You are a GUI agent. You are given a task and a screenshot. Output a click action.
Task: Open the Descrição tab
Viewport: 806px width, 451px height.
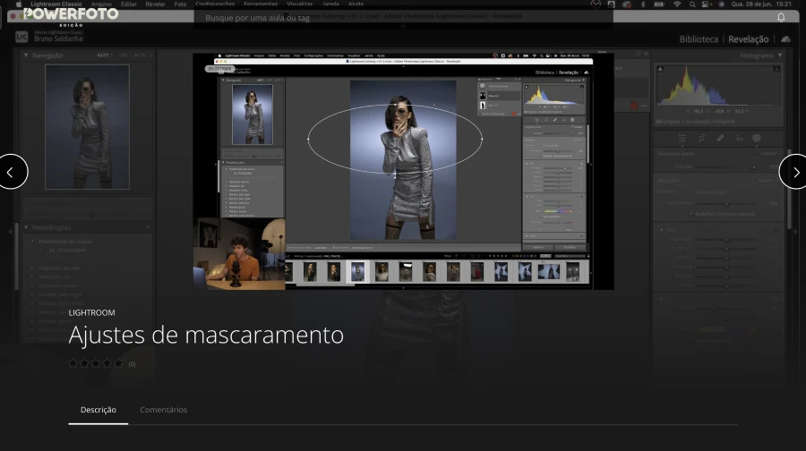(x=99, y=410)
